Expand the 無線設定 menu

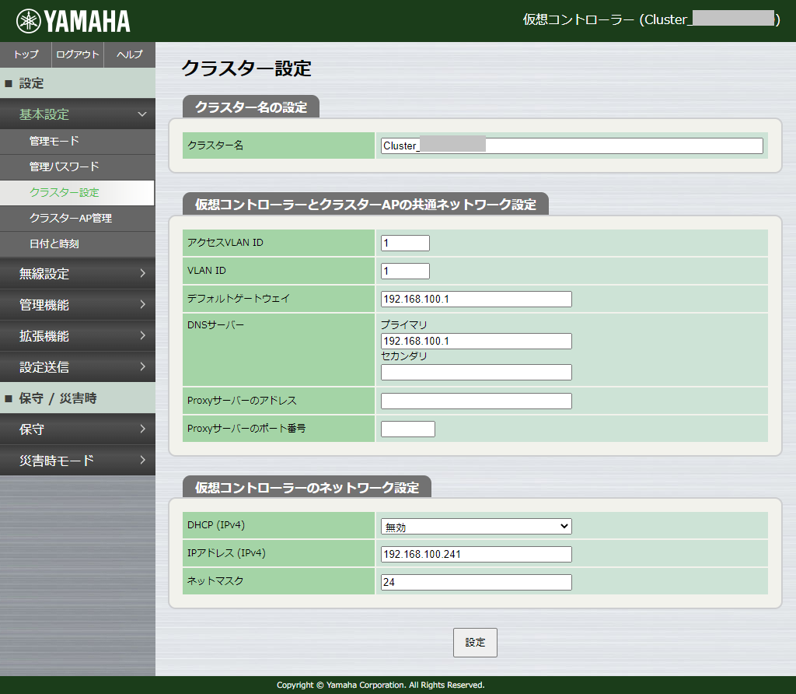78,275
